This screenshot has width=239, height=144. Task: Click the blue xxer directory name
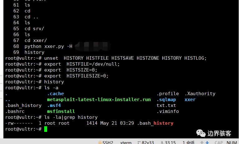point(190,100)
